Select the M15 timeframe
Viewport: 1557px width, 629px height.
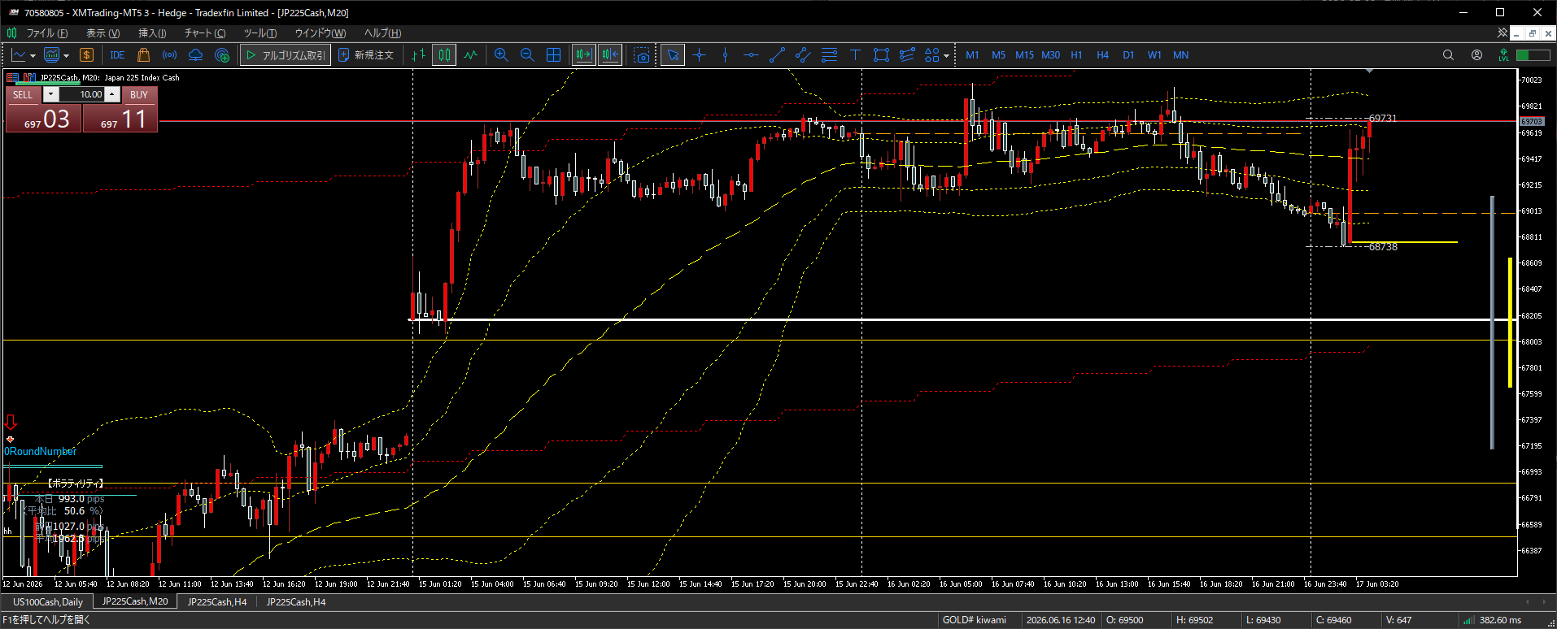1024,55
